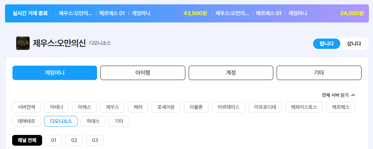373x149 pixels.
Task: Open the 아이템 category tab
Action: click(143, 73)
